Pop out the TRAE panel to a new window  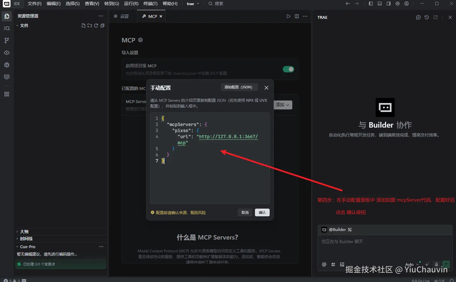click(436, 17)
